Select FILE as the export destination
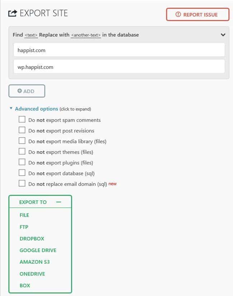The width and height of the screenshot is (233, 296). [24, 215]
